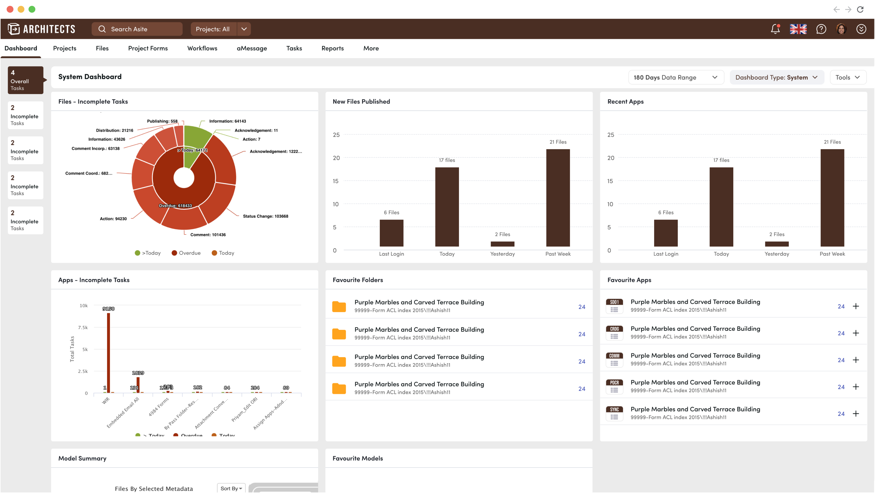Click the fourth favourite folder icon
Viewport: 875px width, 493px height.
[339, 388]
